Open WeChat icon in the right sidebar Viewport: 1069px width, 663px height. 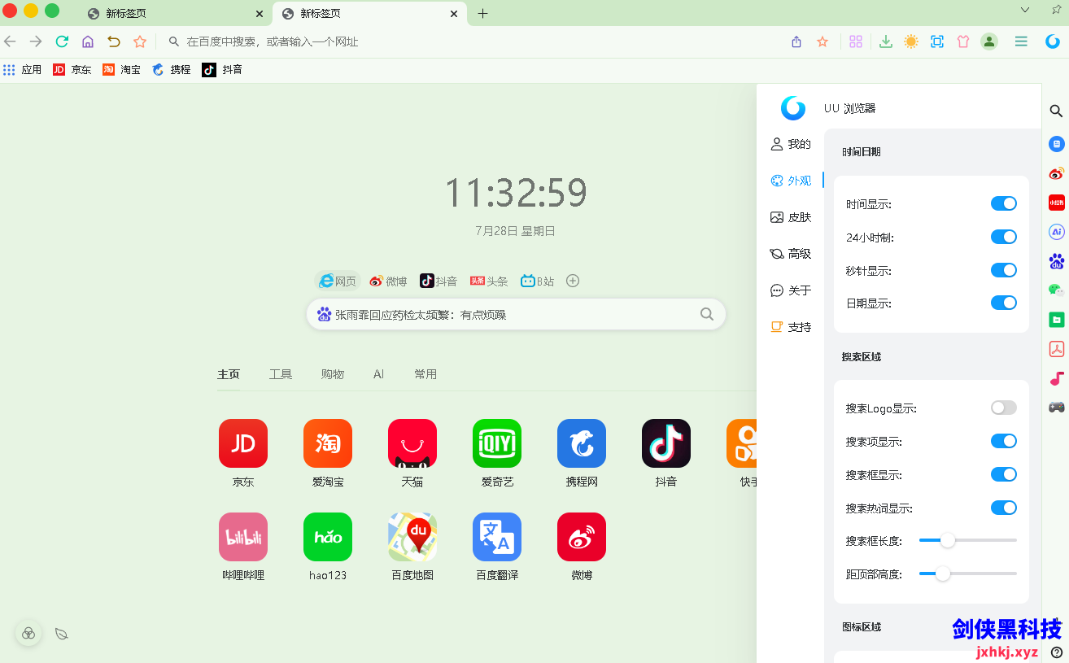click(x=1056, y=290)
